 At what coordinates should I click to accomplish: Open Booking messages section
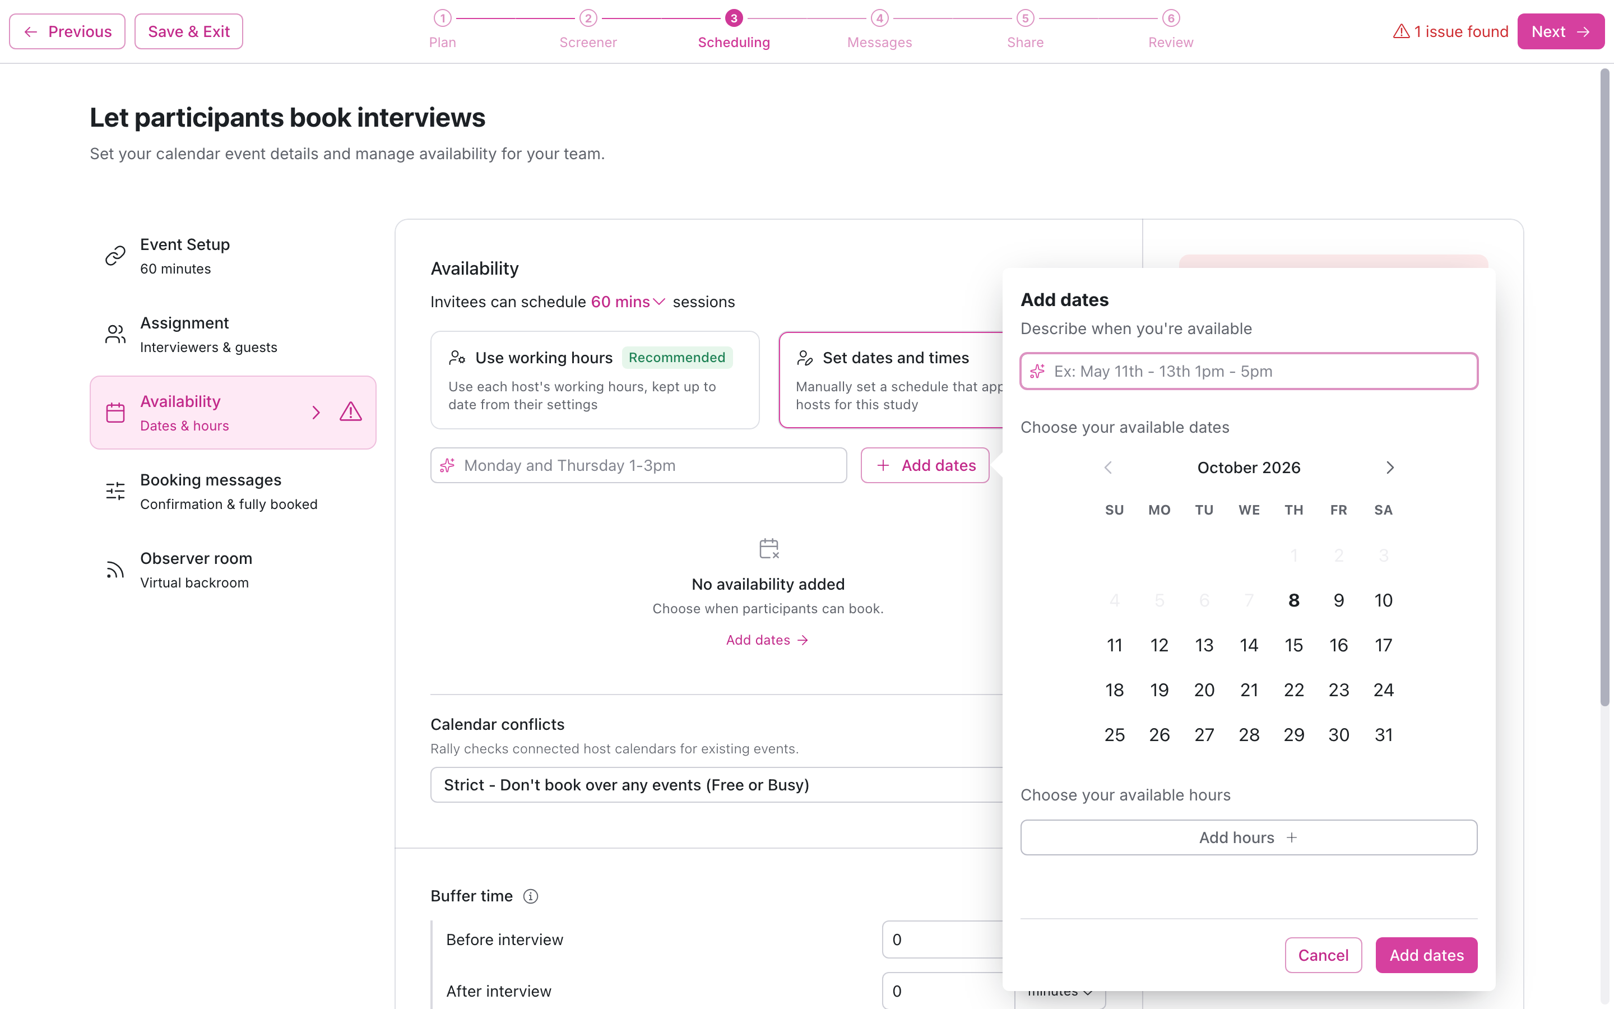(233, 491)
